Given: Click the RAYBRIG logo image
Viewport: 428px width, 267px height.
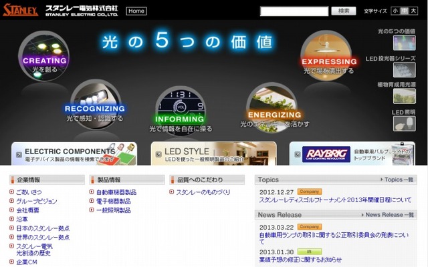Looking at the screenshot, I should click(x=326, y=154).
